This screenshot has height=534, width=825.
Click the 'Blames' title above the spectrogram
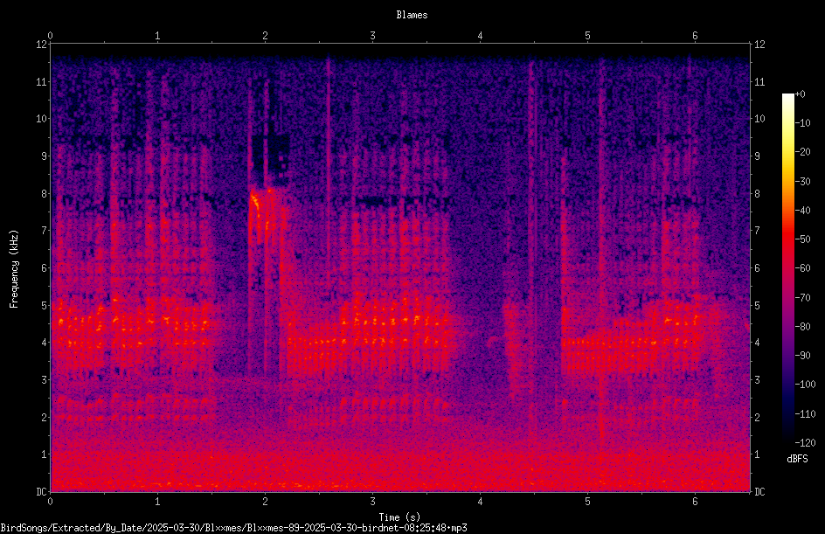[x=412, y=15]
